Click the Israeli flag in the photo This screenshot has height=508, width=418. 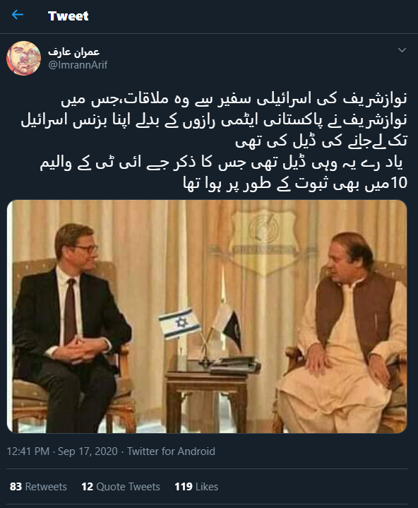pyautogui.click(x=179, y=324)
